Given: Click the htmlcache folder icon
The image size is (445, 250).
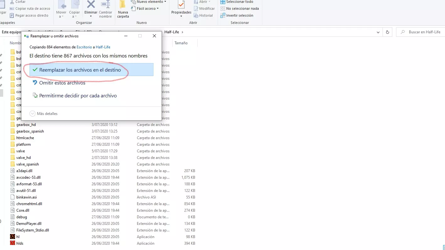Looking at the screenshot, I should coord(13,138).
